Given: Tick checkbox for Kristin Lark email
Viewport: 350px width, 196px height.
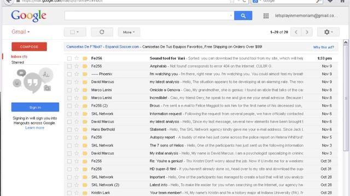Looking at the screenshot, I should (x=69, y=193).
